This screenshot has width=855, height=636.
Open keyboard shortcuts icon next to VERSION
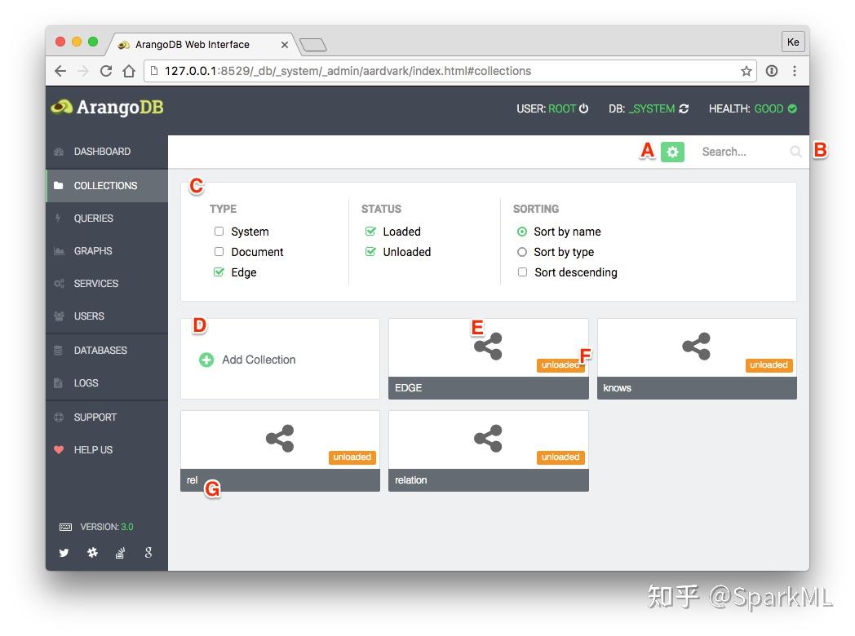pyautogui.click(x=65, y=527)
